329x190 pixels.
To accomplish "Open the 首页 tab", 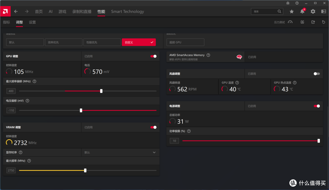I will click(x=39, y=12).
